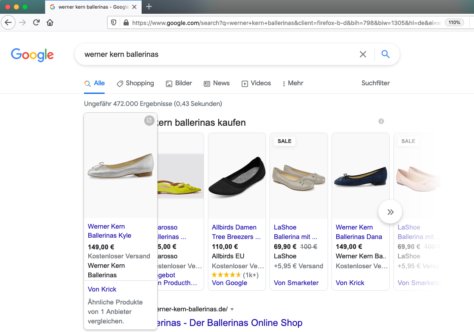Viewport: 474px width, 332px height.
Task: Click the Allbirds EU seller name
Action: [228, 256]
